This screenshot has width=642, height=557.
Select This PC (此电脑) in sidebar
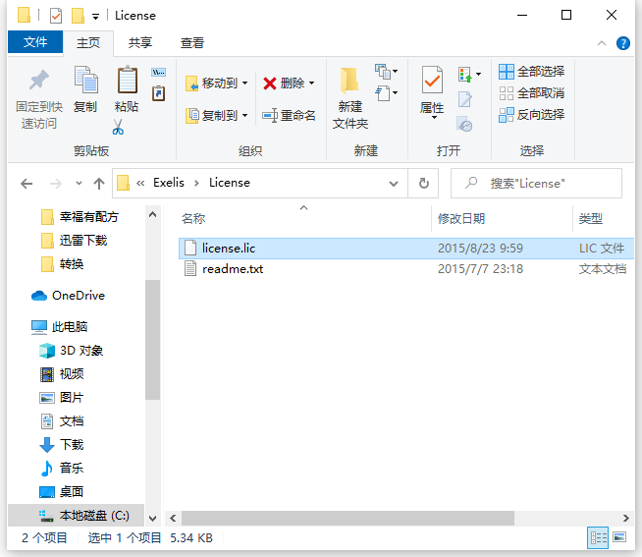[60, 327]
